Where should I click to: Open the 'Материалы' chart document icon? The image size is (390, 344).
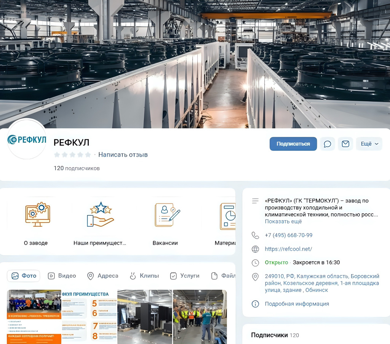pos(228,216)
